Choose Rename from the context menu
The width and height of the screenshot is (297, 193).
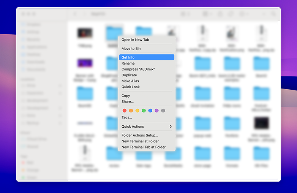[x=147, y=63]
